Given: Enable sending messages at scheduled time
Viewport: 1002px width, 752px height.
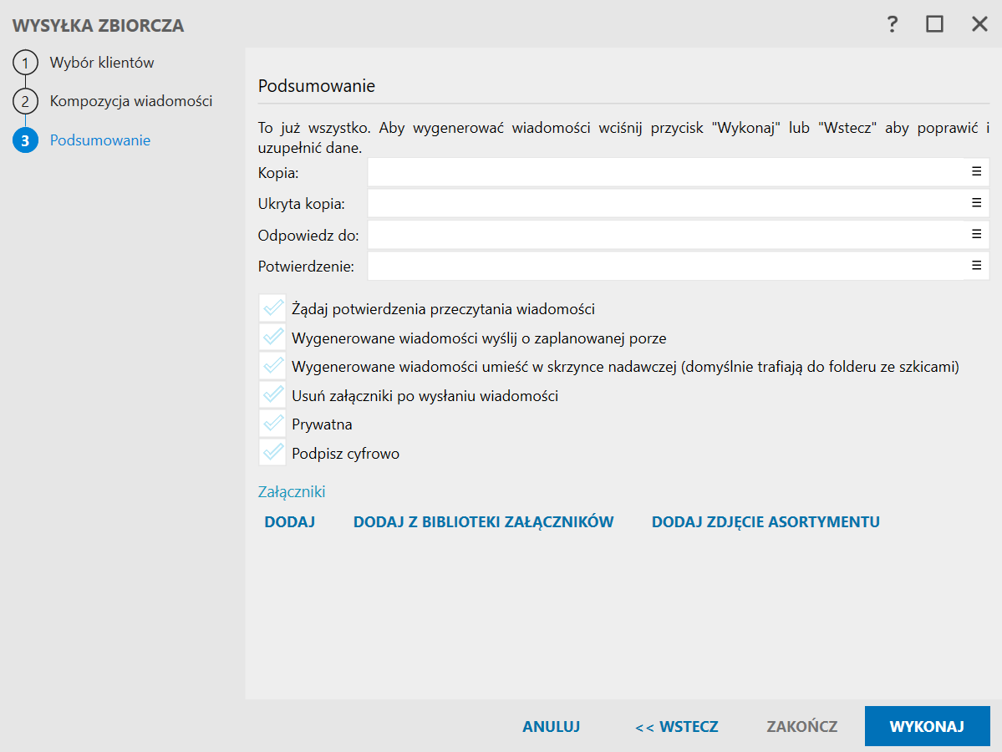Looking at the screenshot, I should tap(272, 338).
